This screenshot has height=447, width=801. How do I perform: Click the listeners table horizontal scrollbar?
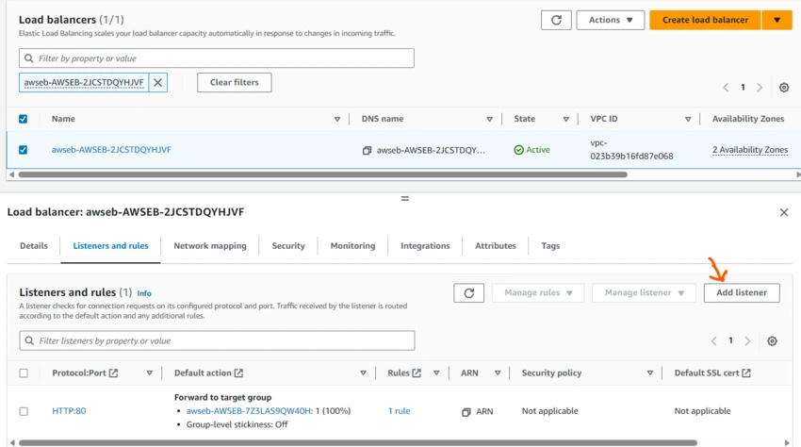click(x=358, y=443)
